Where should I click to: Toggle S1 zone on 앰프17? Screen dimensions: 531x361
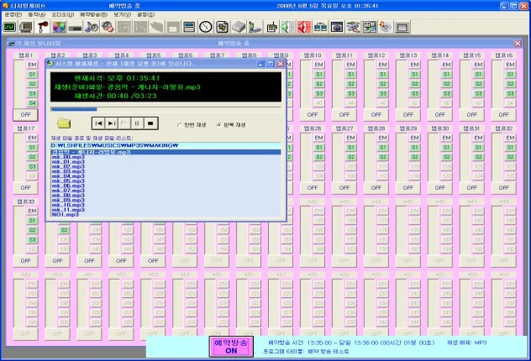(x=32, y=148)
